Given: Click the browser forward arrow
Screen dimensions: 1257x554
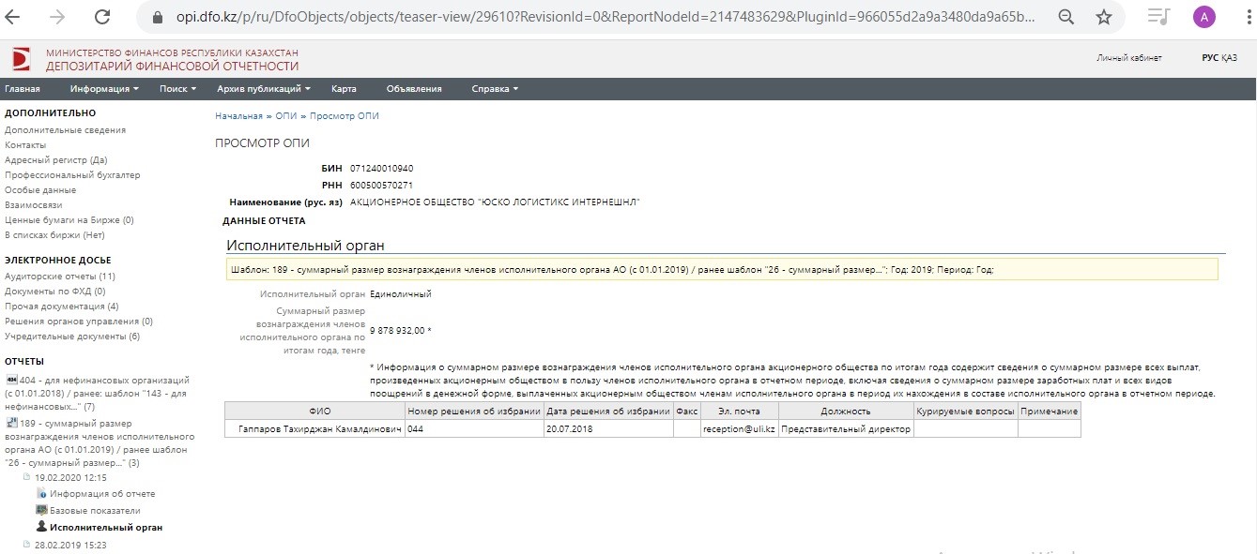Looking at the screenshot, I should (58, 17).
